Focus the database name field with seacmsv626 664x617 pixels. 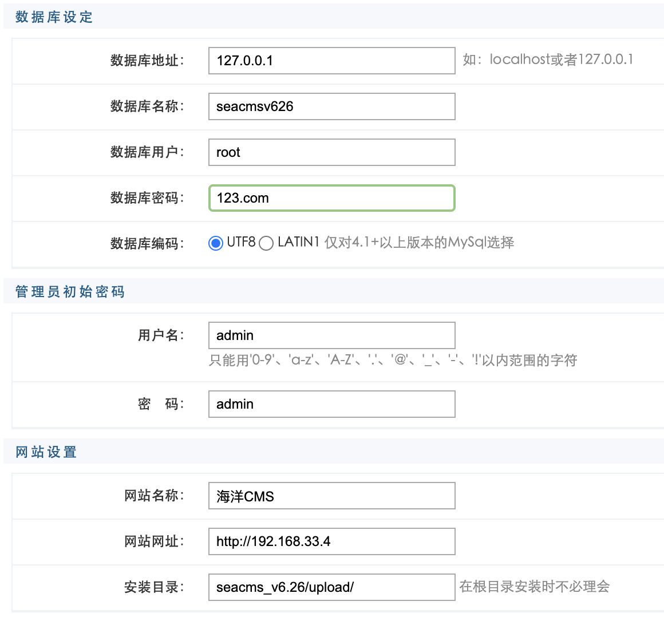click(x=331, y=106)
